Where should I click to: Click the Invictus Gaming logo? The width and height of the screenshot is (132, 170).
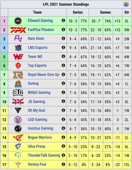18,129
